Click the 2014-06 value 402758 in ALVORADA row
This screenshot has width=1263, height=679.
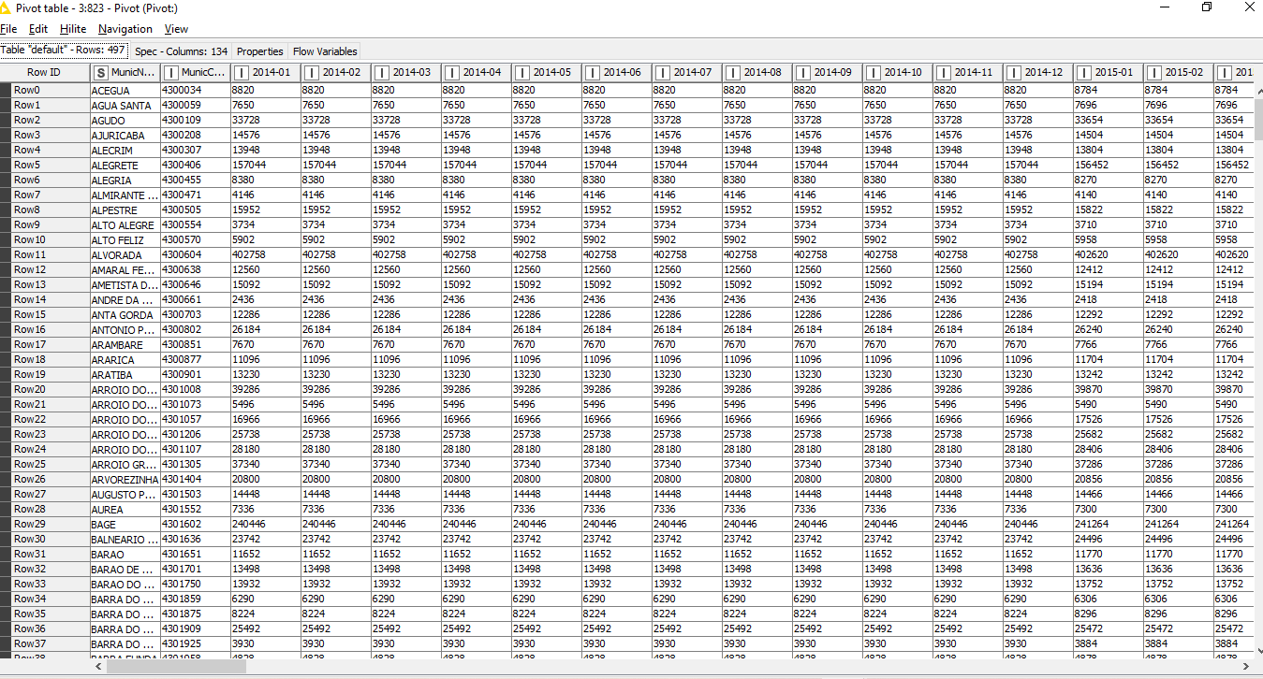[x=616, y=254]
